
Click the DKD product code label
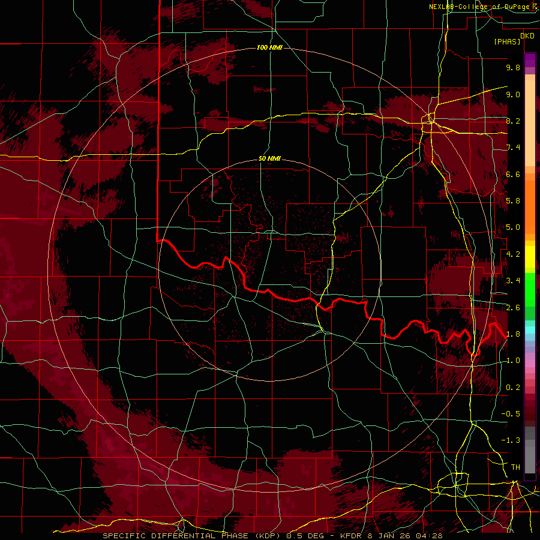click(527, 36)
